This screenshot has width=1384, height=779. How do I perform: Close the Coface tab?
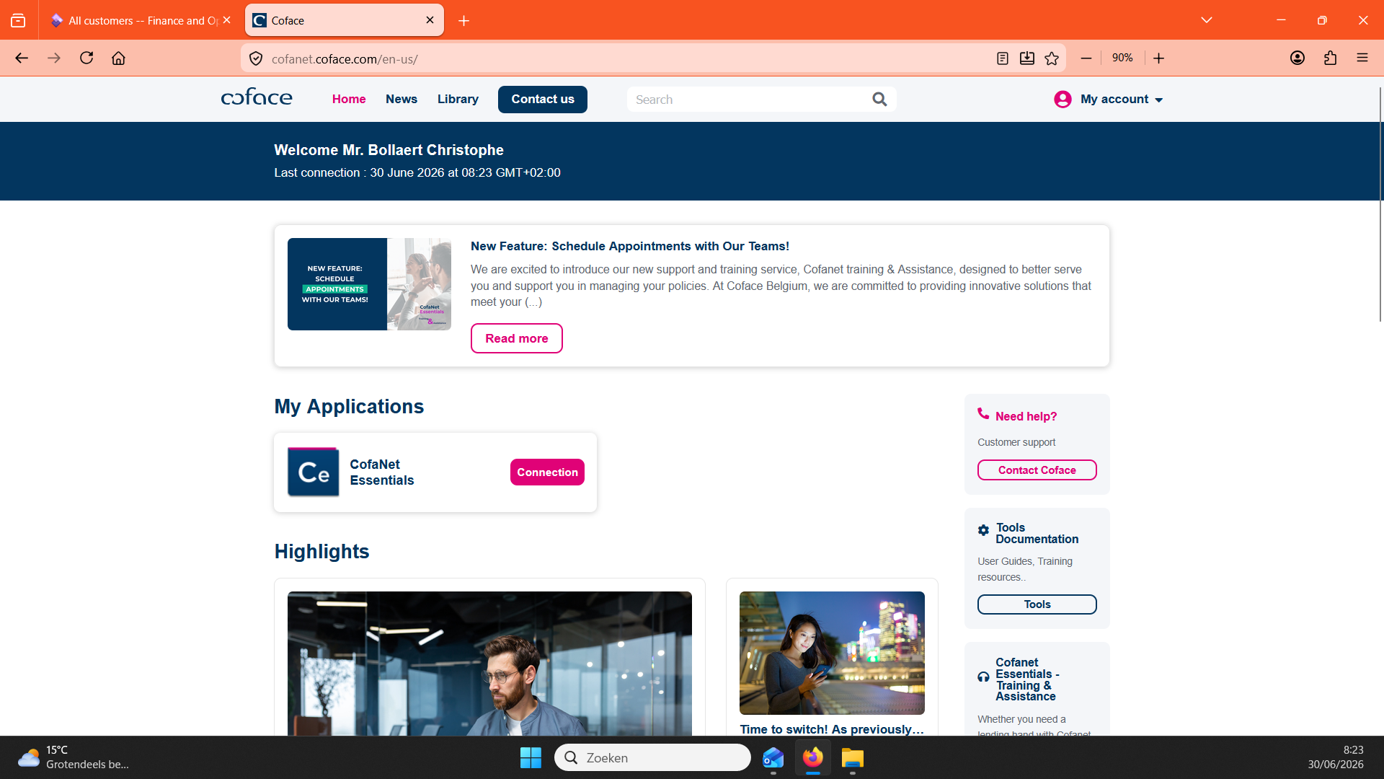point(430,20)
